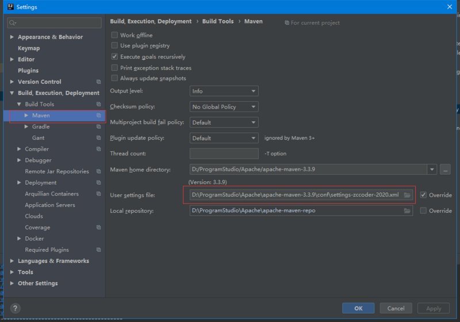Click project-level icon beside Maven

point(98,116)
